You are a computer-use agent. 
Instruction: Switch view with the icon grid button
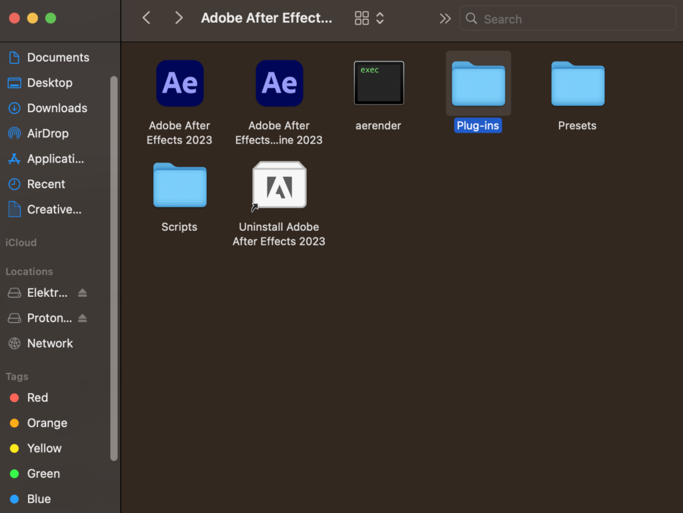pyautogui.click(x=362, y=19)
